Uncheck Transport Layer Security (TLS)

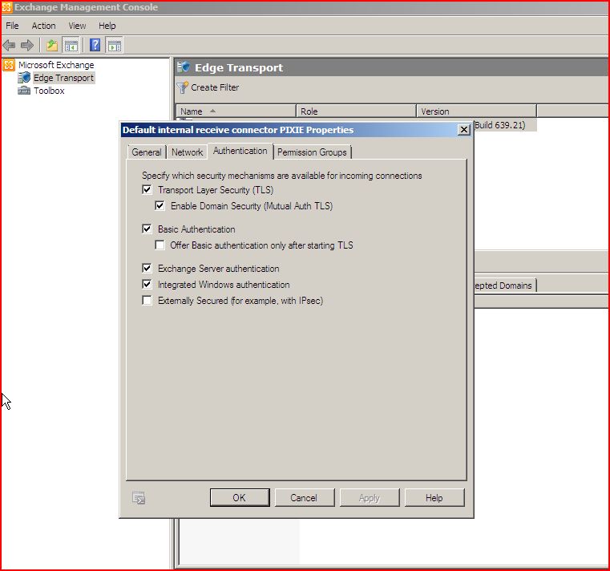147,190
